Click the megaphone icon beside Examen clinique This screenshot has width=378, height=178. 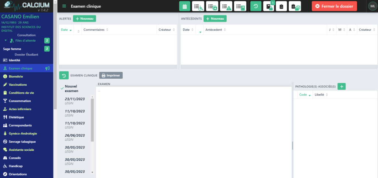pyautogui.click(x=47, y=68)
